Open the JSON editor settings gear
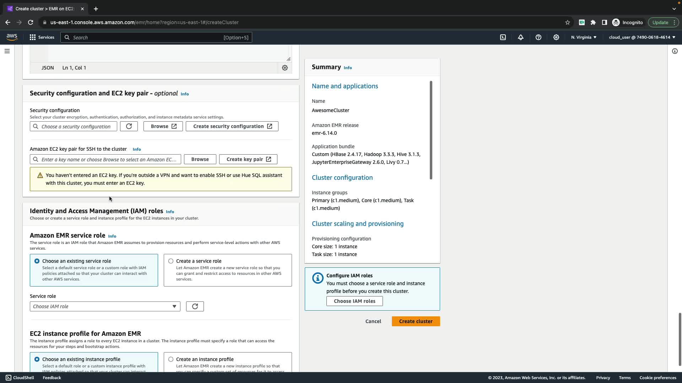 point(285,68)
